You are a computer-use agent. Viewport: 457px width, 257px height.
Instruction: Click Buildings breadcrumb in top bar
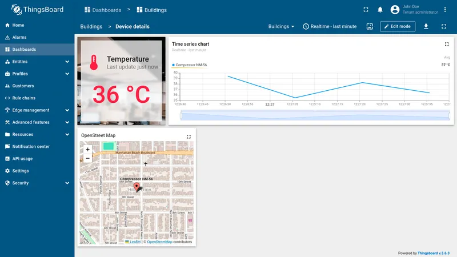(152, 10)
